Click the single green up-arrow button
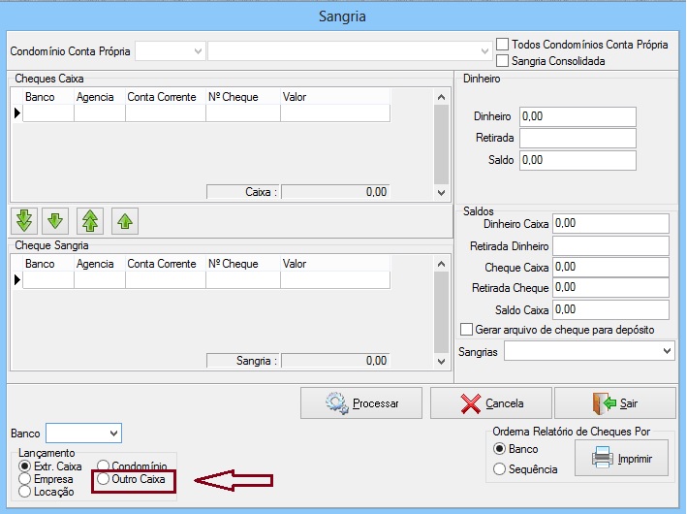The height and width of the screenshot is (514, 687). [x=124, y=221]
